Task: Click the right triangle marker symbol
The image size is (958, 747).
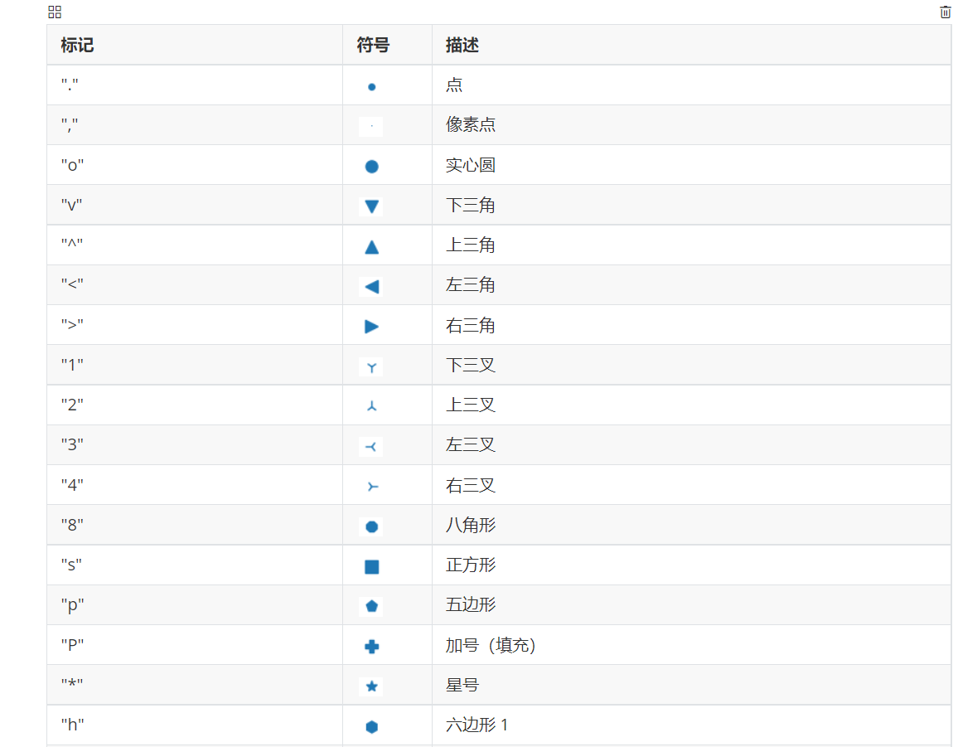Action: point(370,325)
